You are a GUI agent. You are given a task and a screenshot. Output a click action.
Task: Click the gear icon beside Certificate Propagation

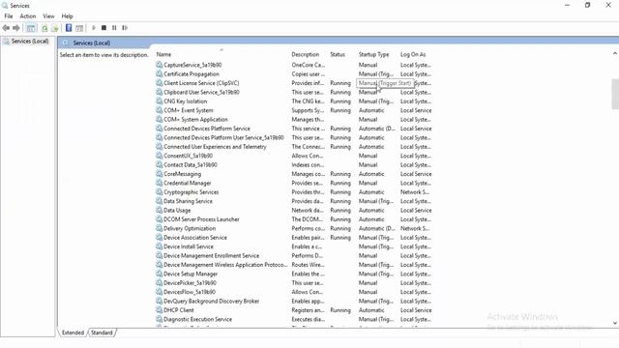159,73
